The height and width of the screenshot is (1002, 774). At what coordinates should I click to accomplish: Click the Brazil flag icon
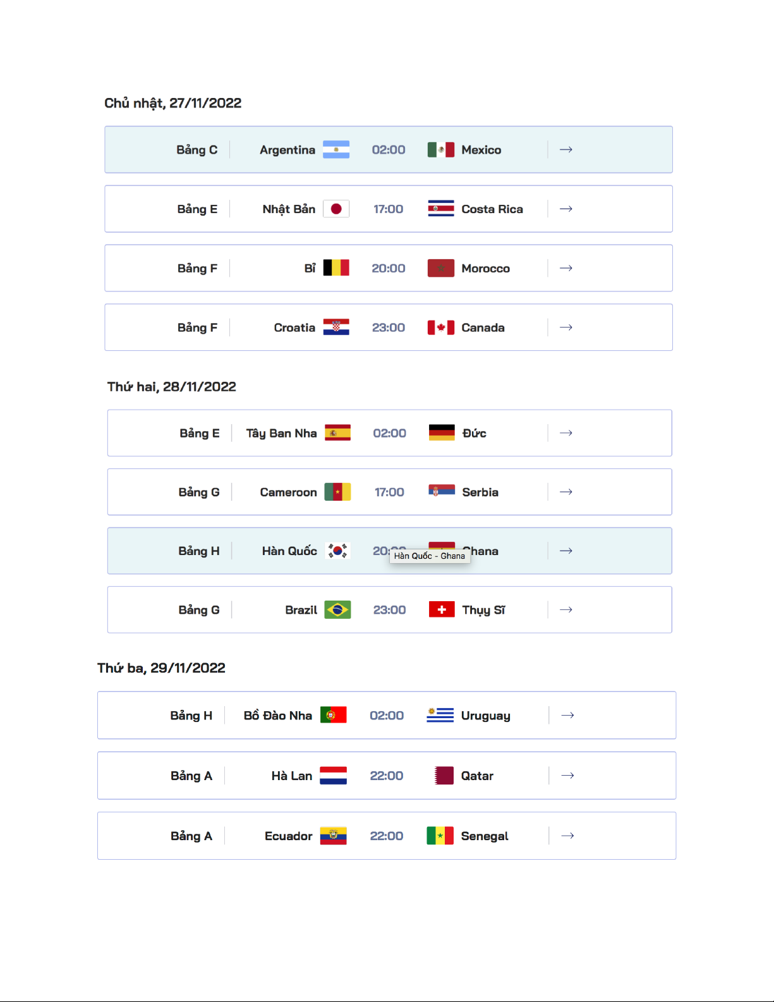coord(337,610)
